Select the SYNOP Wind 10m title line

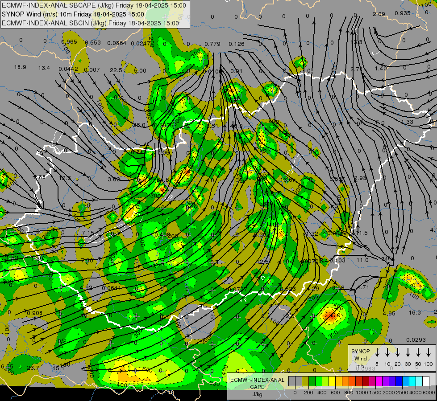click(x=73, y=14)
